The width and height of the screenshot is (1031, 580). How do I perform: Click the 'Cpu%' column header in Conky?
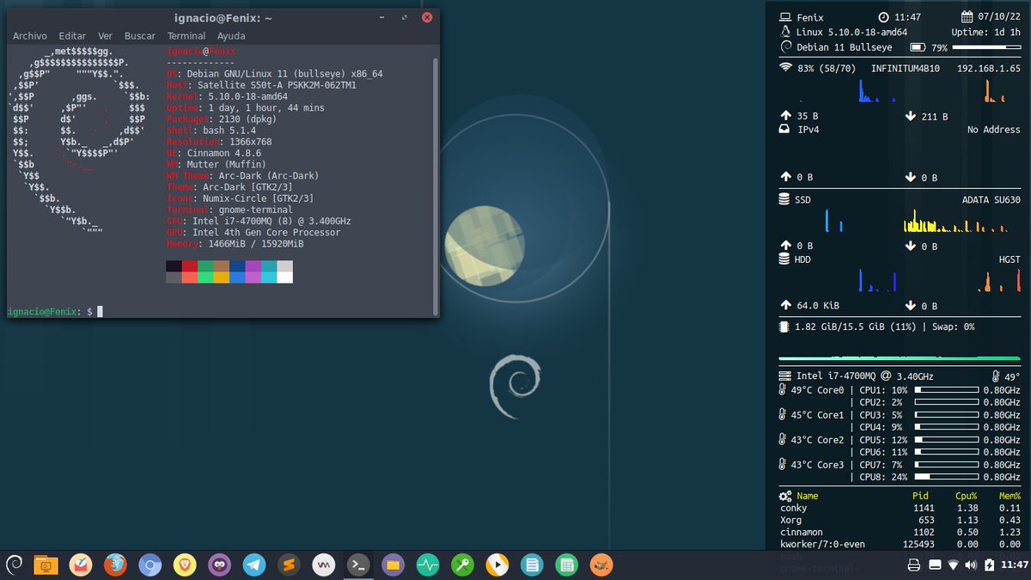click(967, 496)
